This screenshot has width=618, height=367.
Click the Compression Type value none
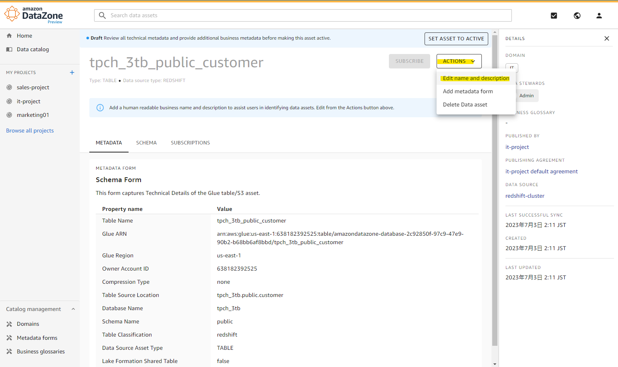(x=223, y=282)
